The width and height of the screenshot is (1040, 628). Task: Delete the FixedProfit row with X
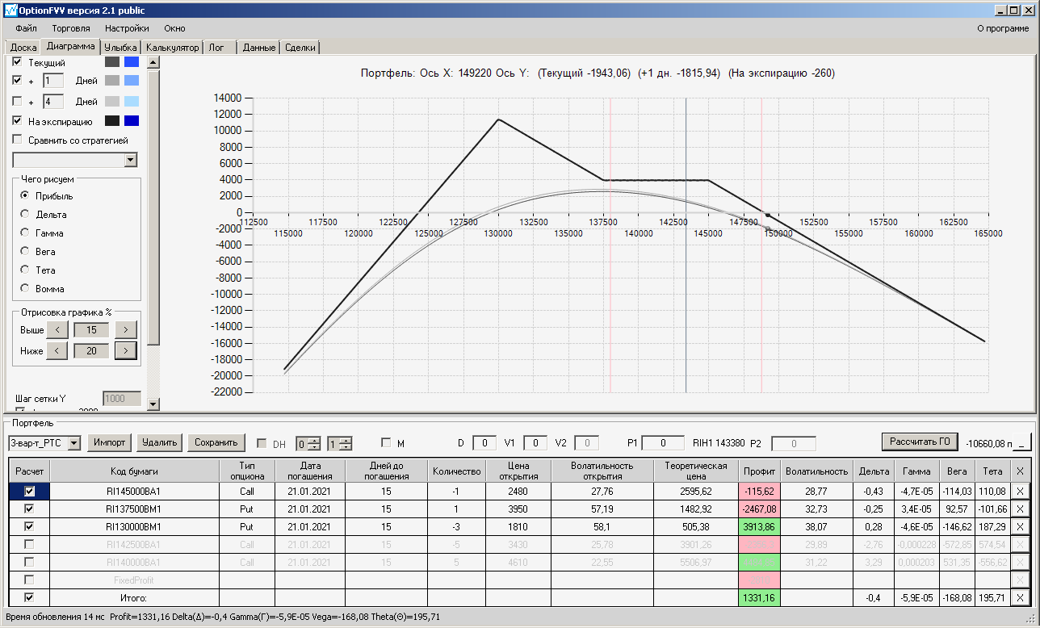pos(1020,580)
